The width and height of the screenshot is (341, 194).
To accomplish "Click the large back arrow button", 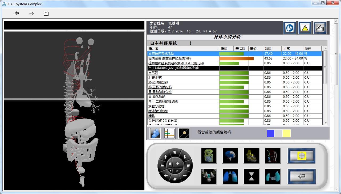I will (302, 176).
